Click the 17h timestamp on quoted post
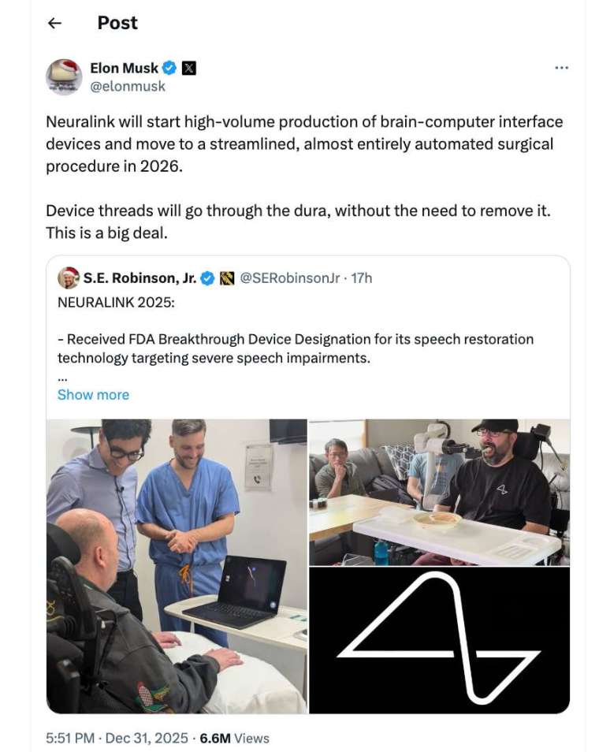Image resolution: width=599 pixels, height=752 pixels. click(x=362, y=278)
